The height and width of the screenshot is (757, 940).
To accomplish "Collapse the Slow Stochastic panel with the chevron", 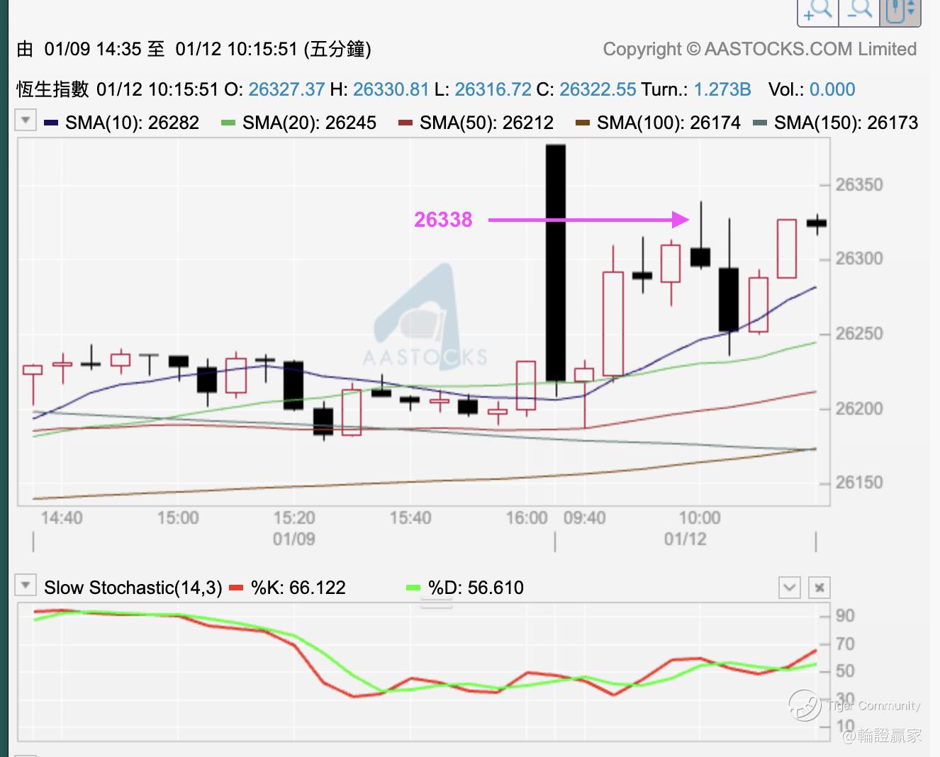I will click(790, 588).
